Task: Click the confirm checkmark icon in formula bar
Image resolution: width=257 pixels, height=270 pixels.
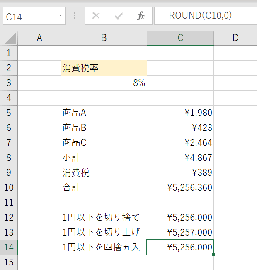Action: [x=119, y=16]
